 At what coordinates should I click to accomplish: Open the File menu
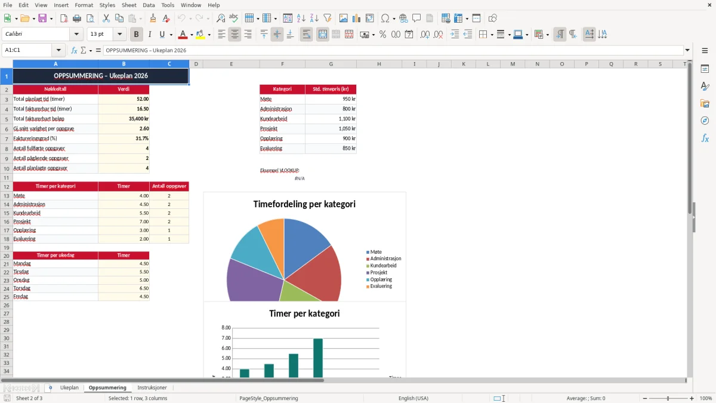pos(7,5)
